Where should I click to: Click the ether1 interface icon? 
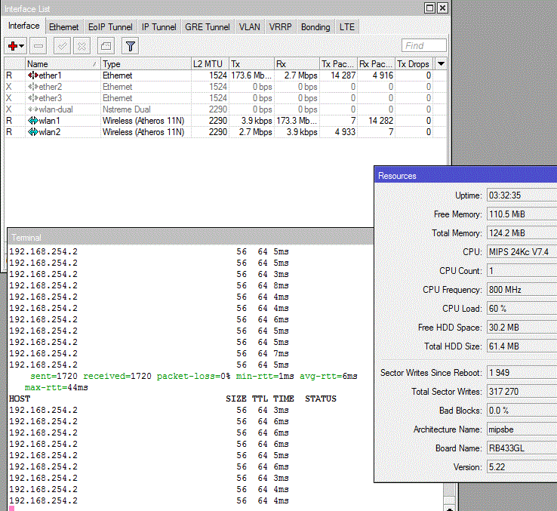33,75
